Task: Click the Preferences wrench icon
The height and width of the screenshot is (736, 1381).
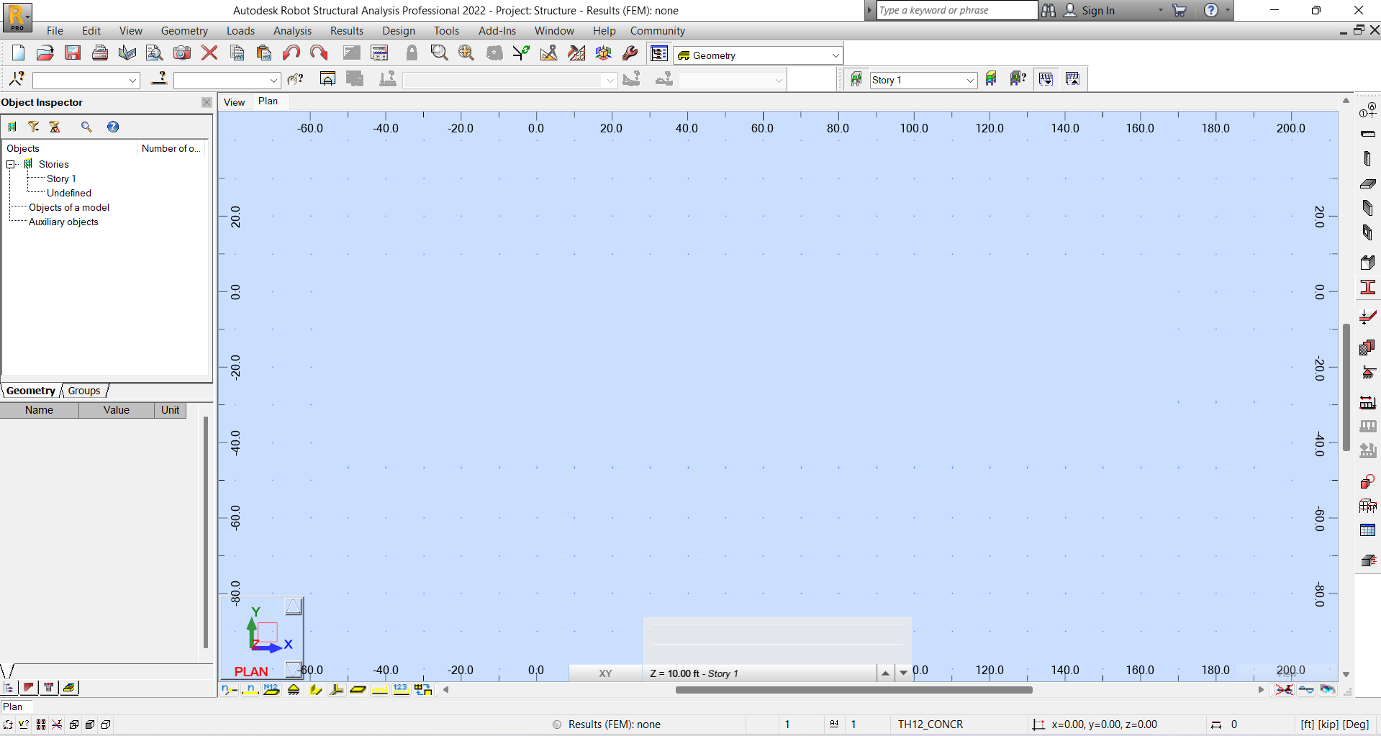Action: pyautogui.click(x=630, y=53)
